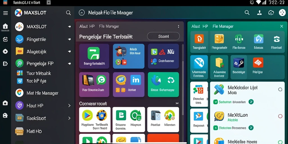Select radio button for MeXoinlor Ljot Moa
This screenshot has width=288, height=144.
(280, 89)
